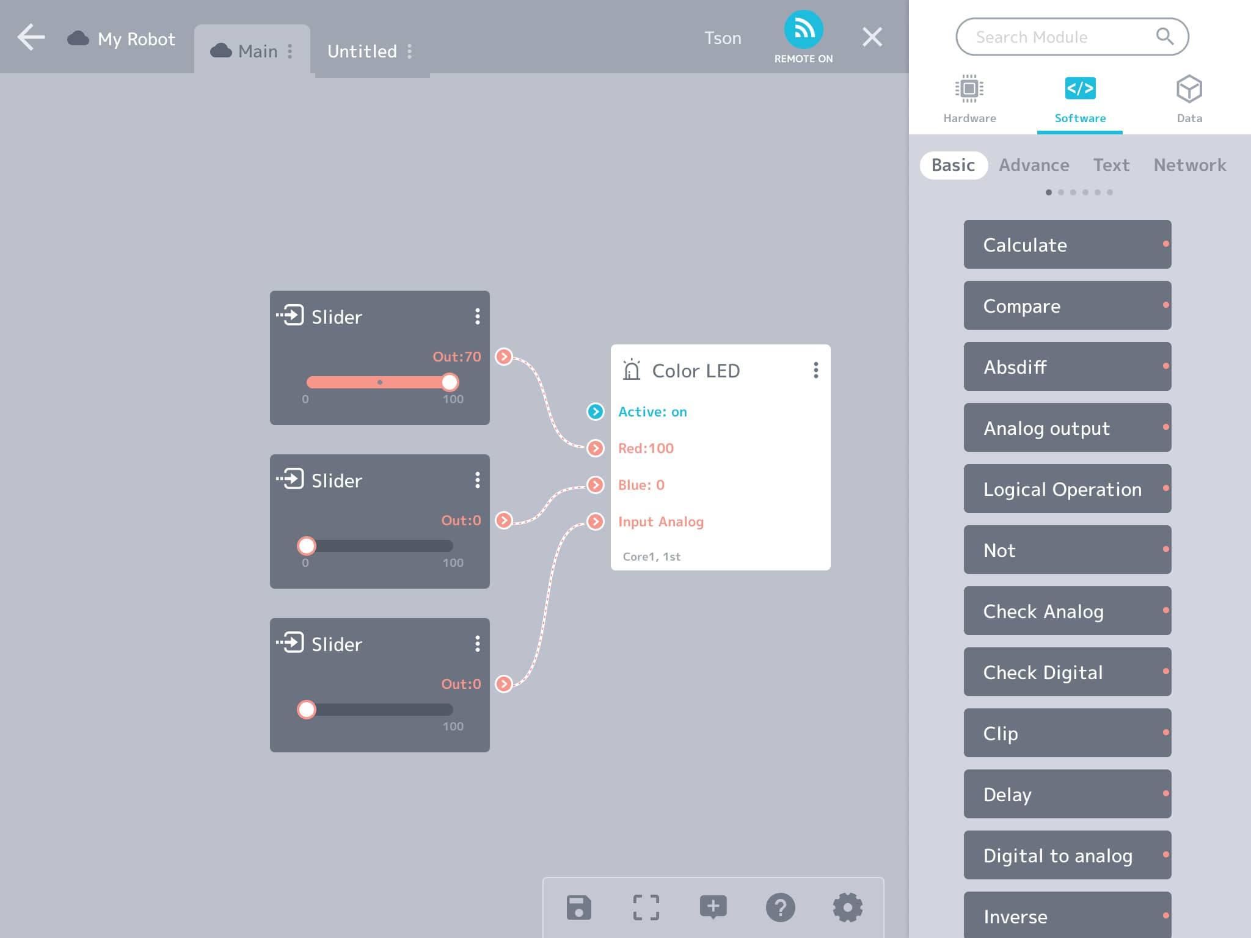Open the help question mark icon
1251x938 pixels.
(x=780, y=907)
